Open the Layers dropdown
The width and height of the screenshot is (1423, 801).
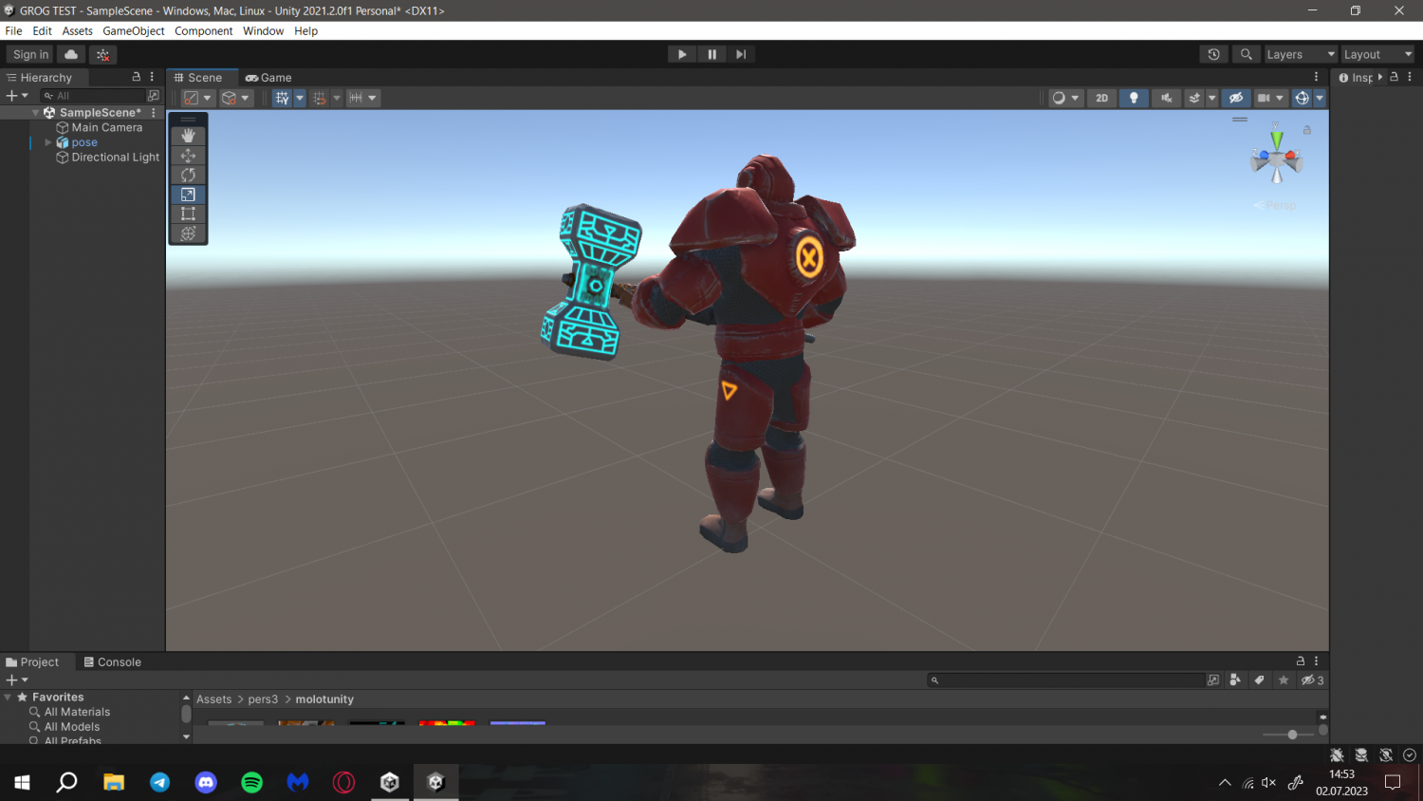[1300, 54]
